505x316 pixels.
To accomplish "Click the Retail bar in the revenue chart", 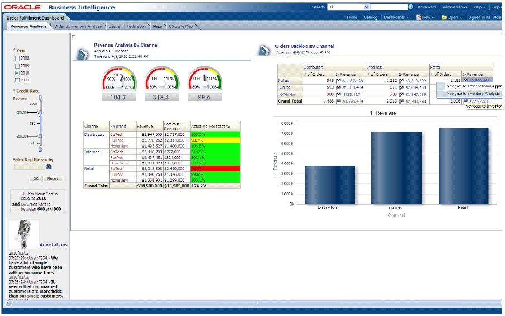I will click(x=464, y=166).
